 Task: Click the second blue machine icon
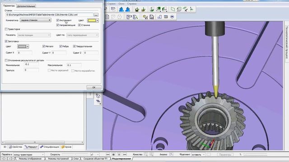pyautogui.click(x=127, y=9)
